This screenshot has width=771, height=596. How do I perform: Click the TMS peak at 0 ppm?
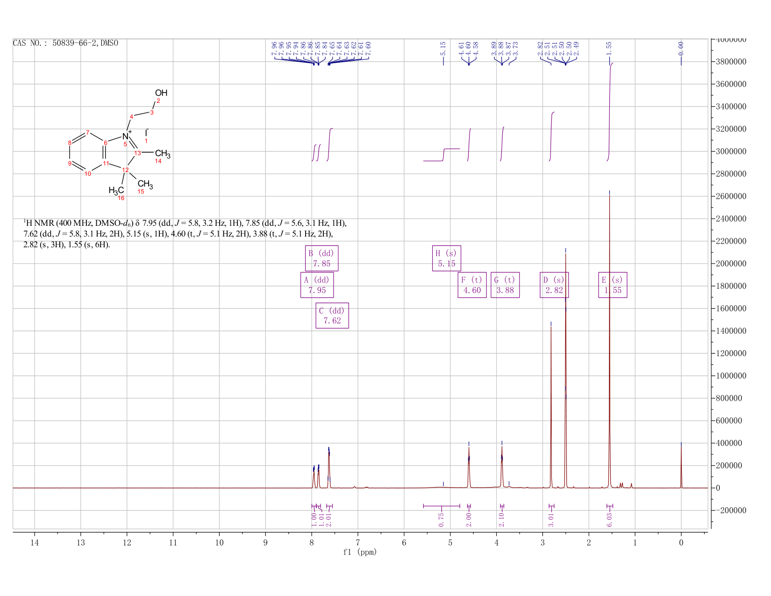[x=681, y=467]
